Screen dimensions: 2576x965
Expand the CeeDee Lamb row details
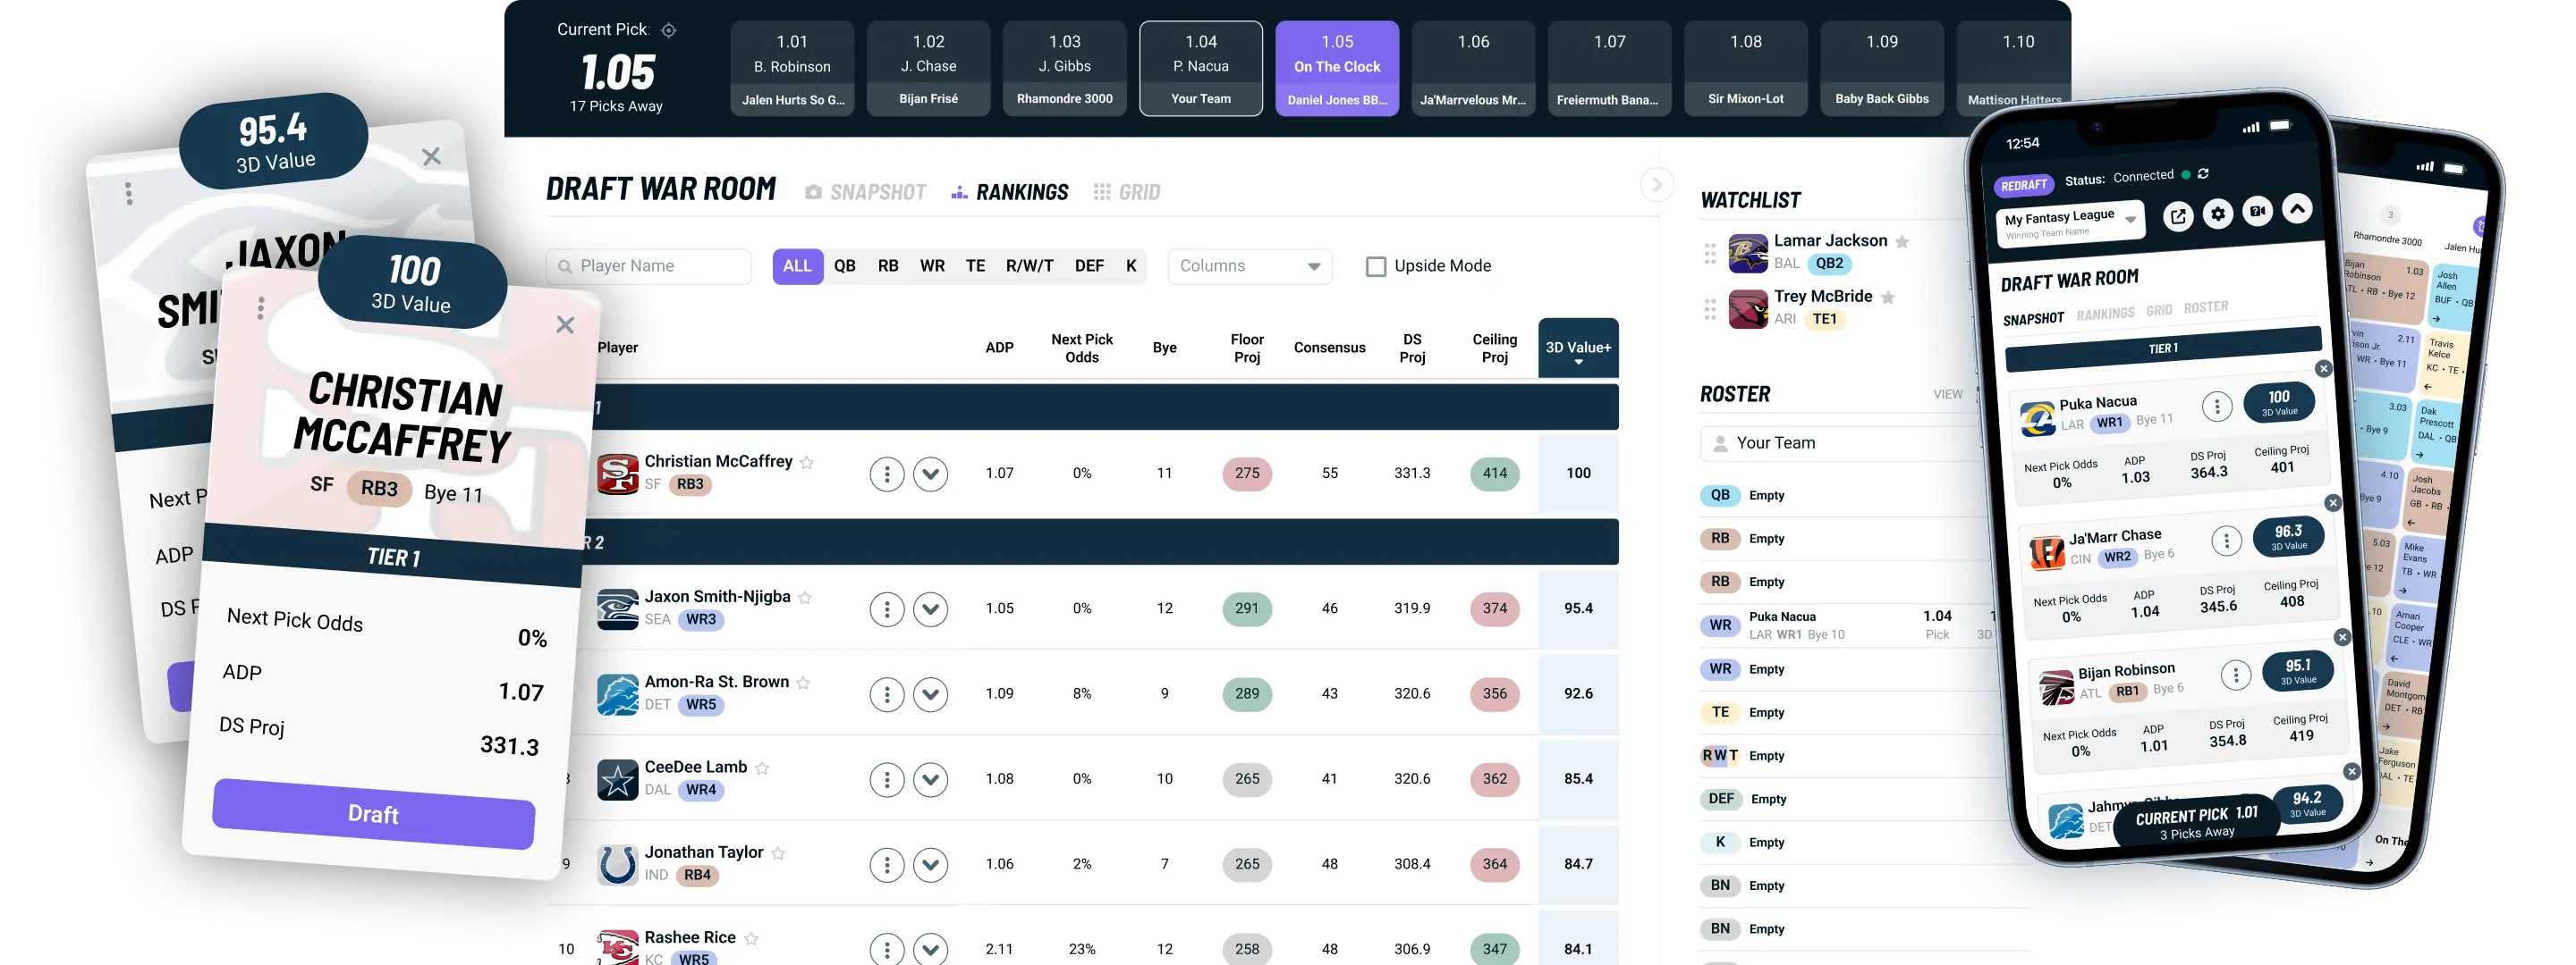click(x=930, y=779)
